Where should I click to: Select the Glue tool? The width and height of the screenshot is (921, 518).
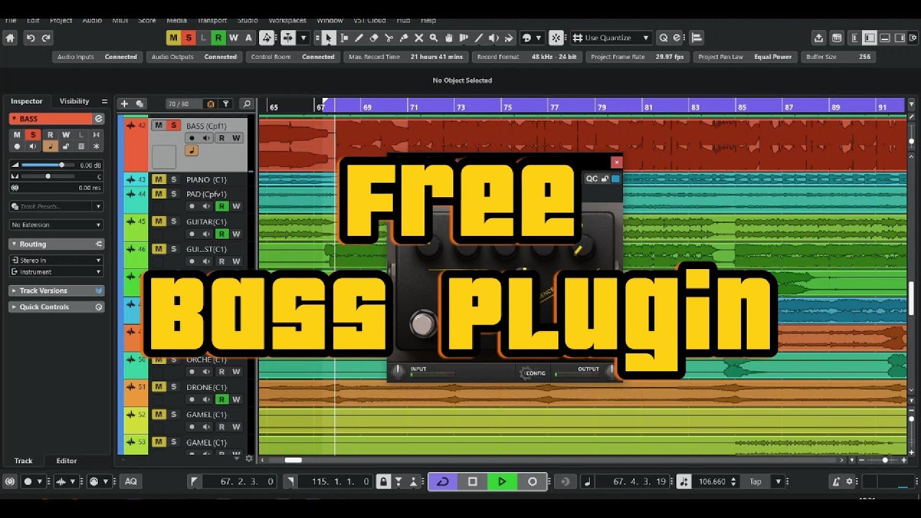click(x=404, y=38)
